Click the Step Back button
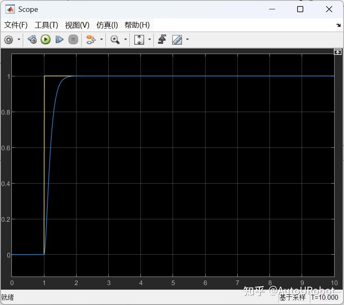344x305 pixels. pyautogui.click(x=32, y=40)
